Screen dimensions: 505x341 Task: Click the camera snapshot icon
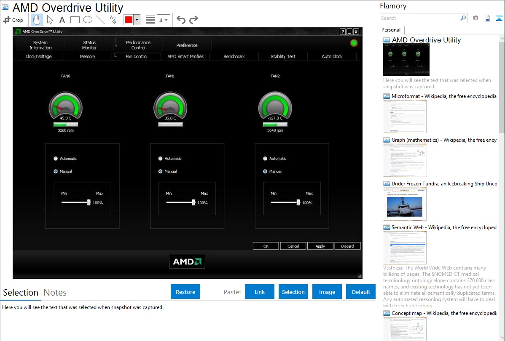click(475, 18)
